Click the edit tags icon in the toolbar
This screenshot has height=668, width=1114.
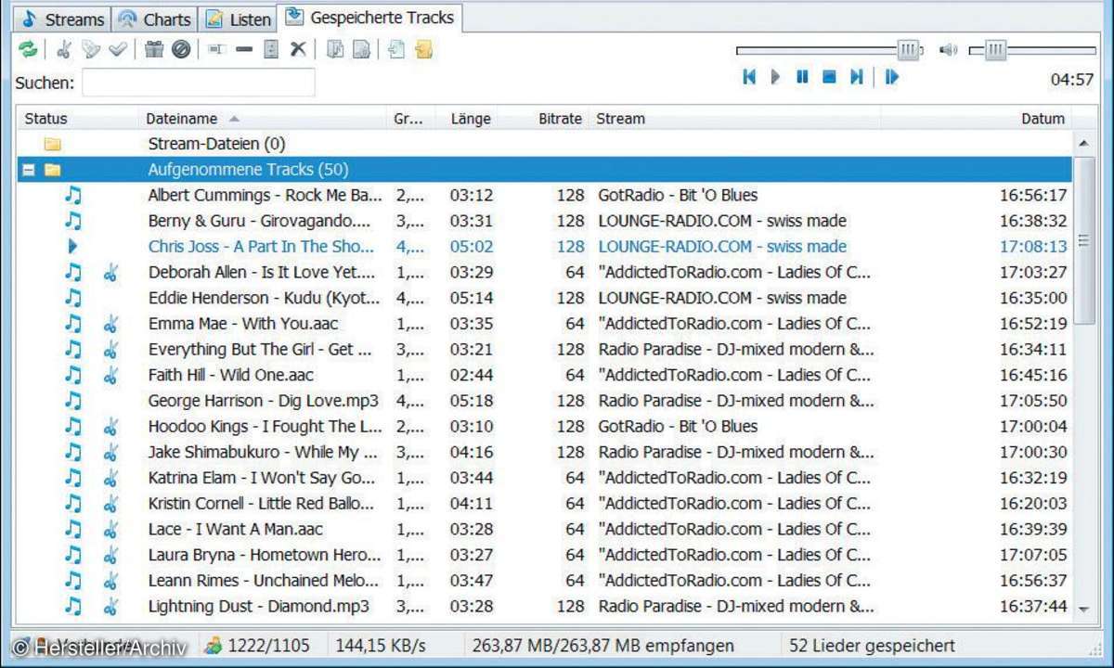click(x=90, y=49)
